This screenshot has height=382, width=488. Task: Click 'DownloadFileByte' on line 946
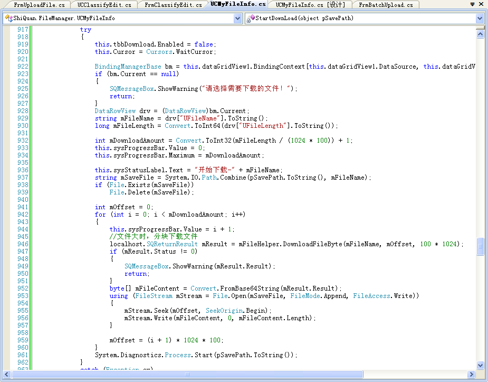point(312,244)
